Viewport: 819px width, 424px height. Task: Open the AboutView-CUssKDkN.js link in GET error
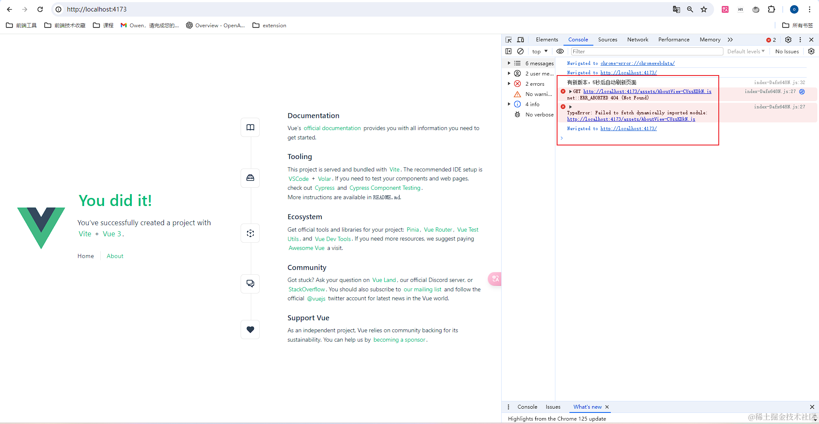(x=647, y=92)
